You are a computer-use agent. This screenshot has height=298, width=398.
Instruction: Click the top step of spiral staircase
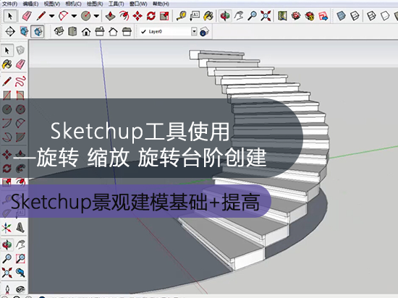(217, 54)
